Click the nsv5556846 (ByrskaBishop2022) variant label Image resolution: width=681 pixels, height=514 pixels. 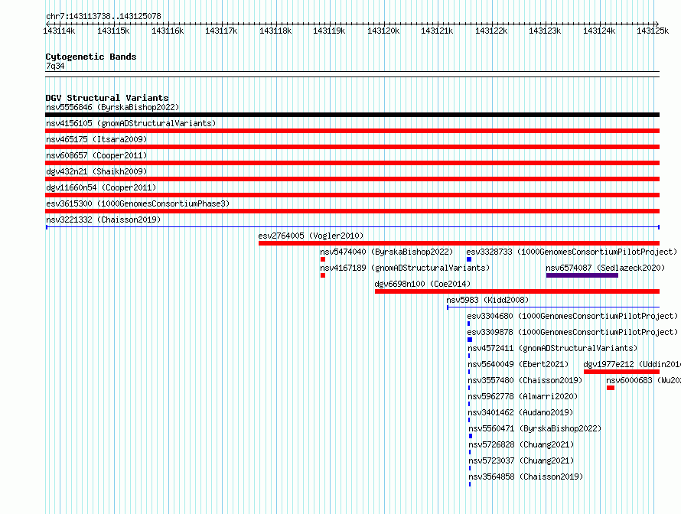tap(112, 107)
